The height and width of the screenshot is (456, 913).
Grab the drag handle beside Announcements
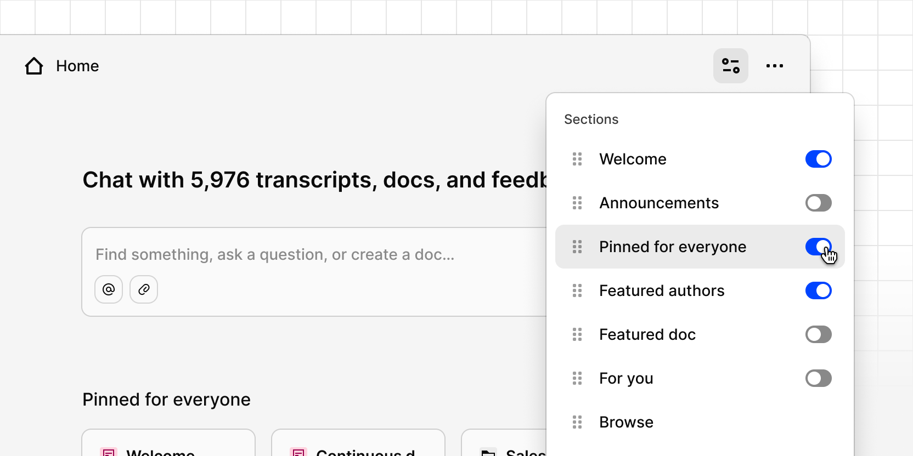coord(577,203)
